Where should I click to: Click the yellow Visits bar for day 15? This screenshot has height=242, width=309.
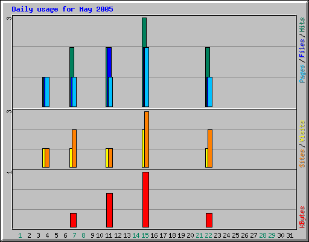coord(143,148)
